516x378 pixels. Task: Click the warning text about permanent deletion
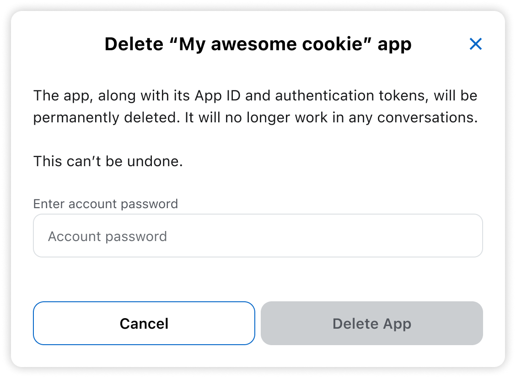(x=254, y=106)
